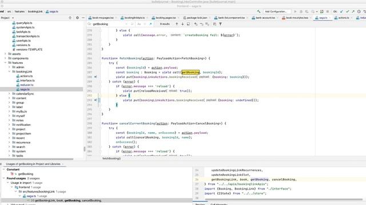The height and width of the screenshot is (205, 366).
Task: Open Git history clock icon
Action: point(359,11)
